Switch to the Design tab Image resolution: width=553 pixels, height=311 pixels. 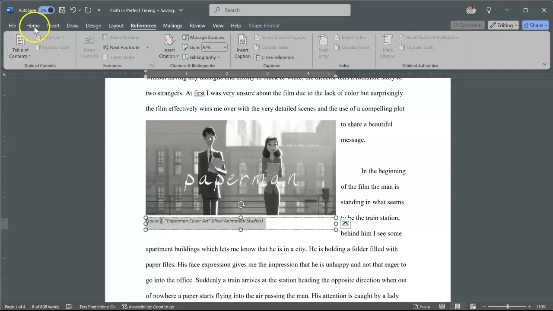[93, 25]
